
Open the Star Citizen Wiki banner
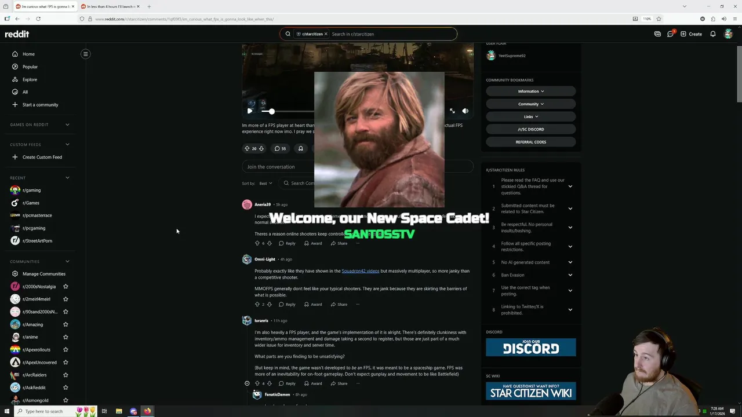tap(531, 391)
